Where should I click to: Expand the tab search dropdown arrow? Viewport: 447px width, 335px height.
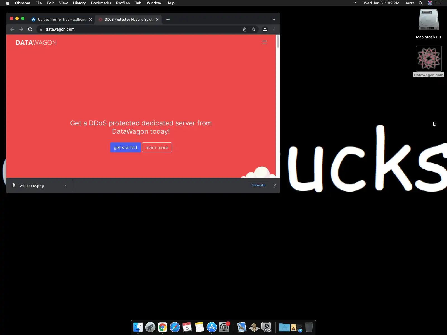pos(274,20)
